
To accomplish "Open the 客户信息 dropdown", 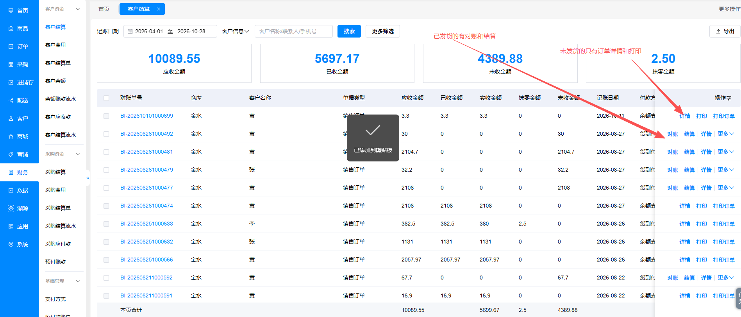I will [236, 31].
